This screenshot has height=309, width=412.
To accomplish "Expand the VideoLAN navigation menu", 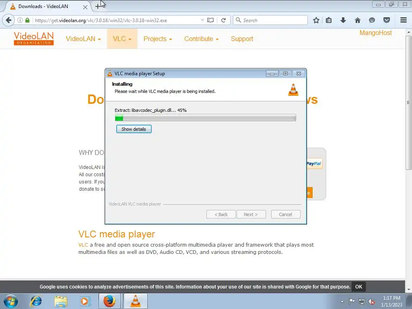I will point(83,39).
